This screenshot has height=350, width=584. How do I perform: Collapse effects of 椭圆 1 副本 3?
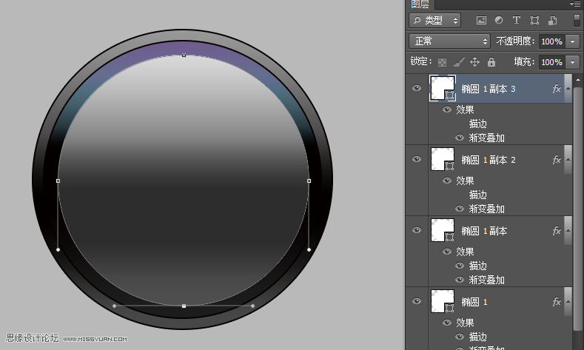pyautogui.click(x=568, y=88)
